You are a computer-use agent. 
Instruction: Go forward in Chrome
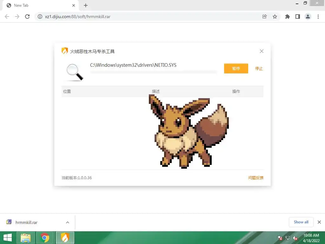tap(17, 17)
